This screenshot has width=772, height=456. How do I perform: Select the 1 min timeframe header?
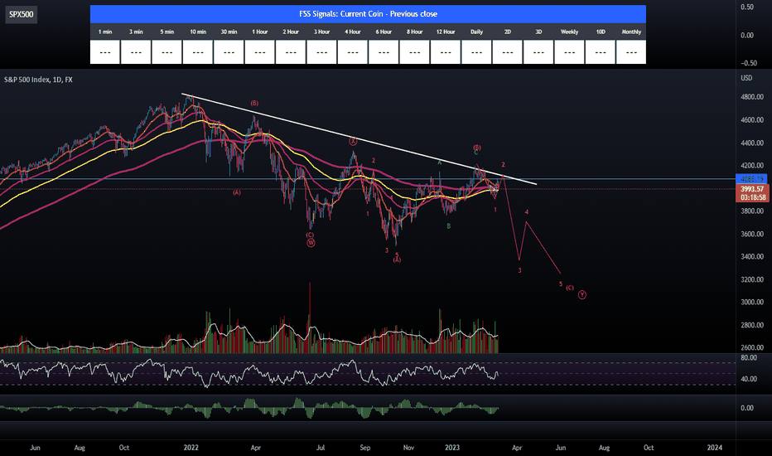click(x=105, y=32)
